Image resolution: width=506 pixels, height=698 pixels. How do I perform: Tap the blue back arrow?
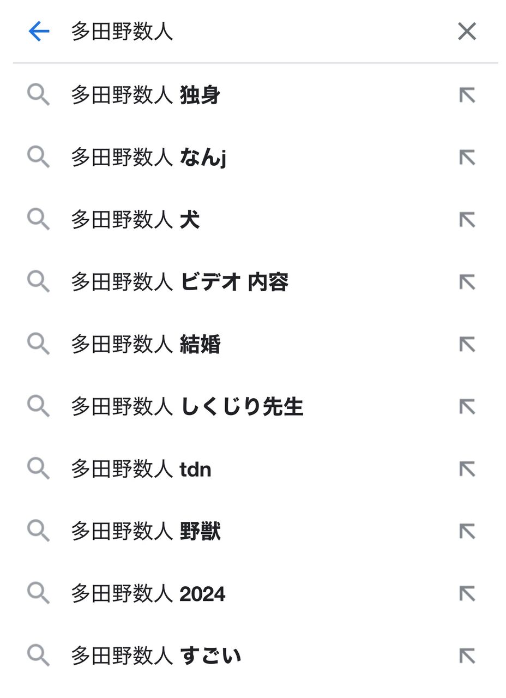coord(39,32)
